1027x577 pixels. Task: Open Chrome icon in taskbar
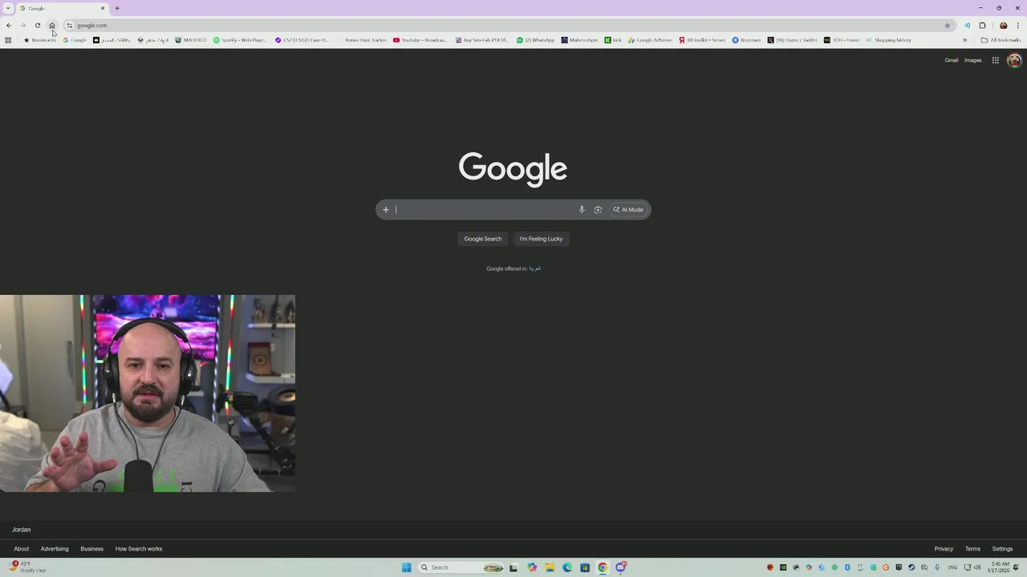tap(603, 567)
